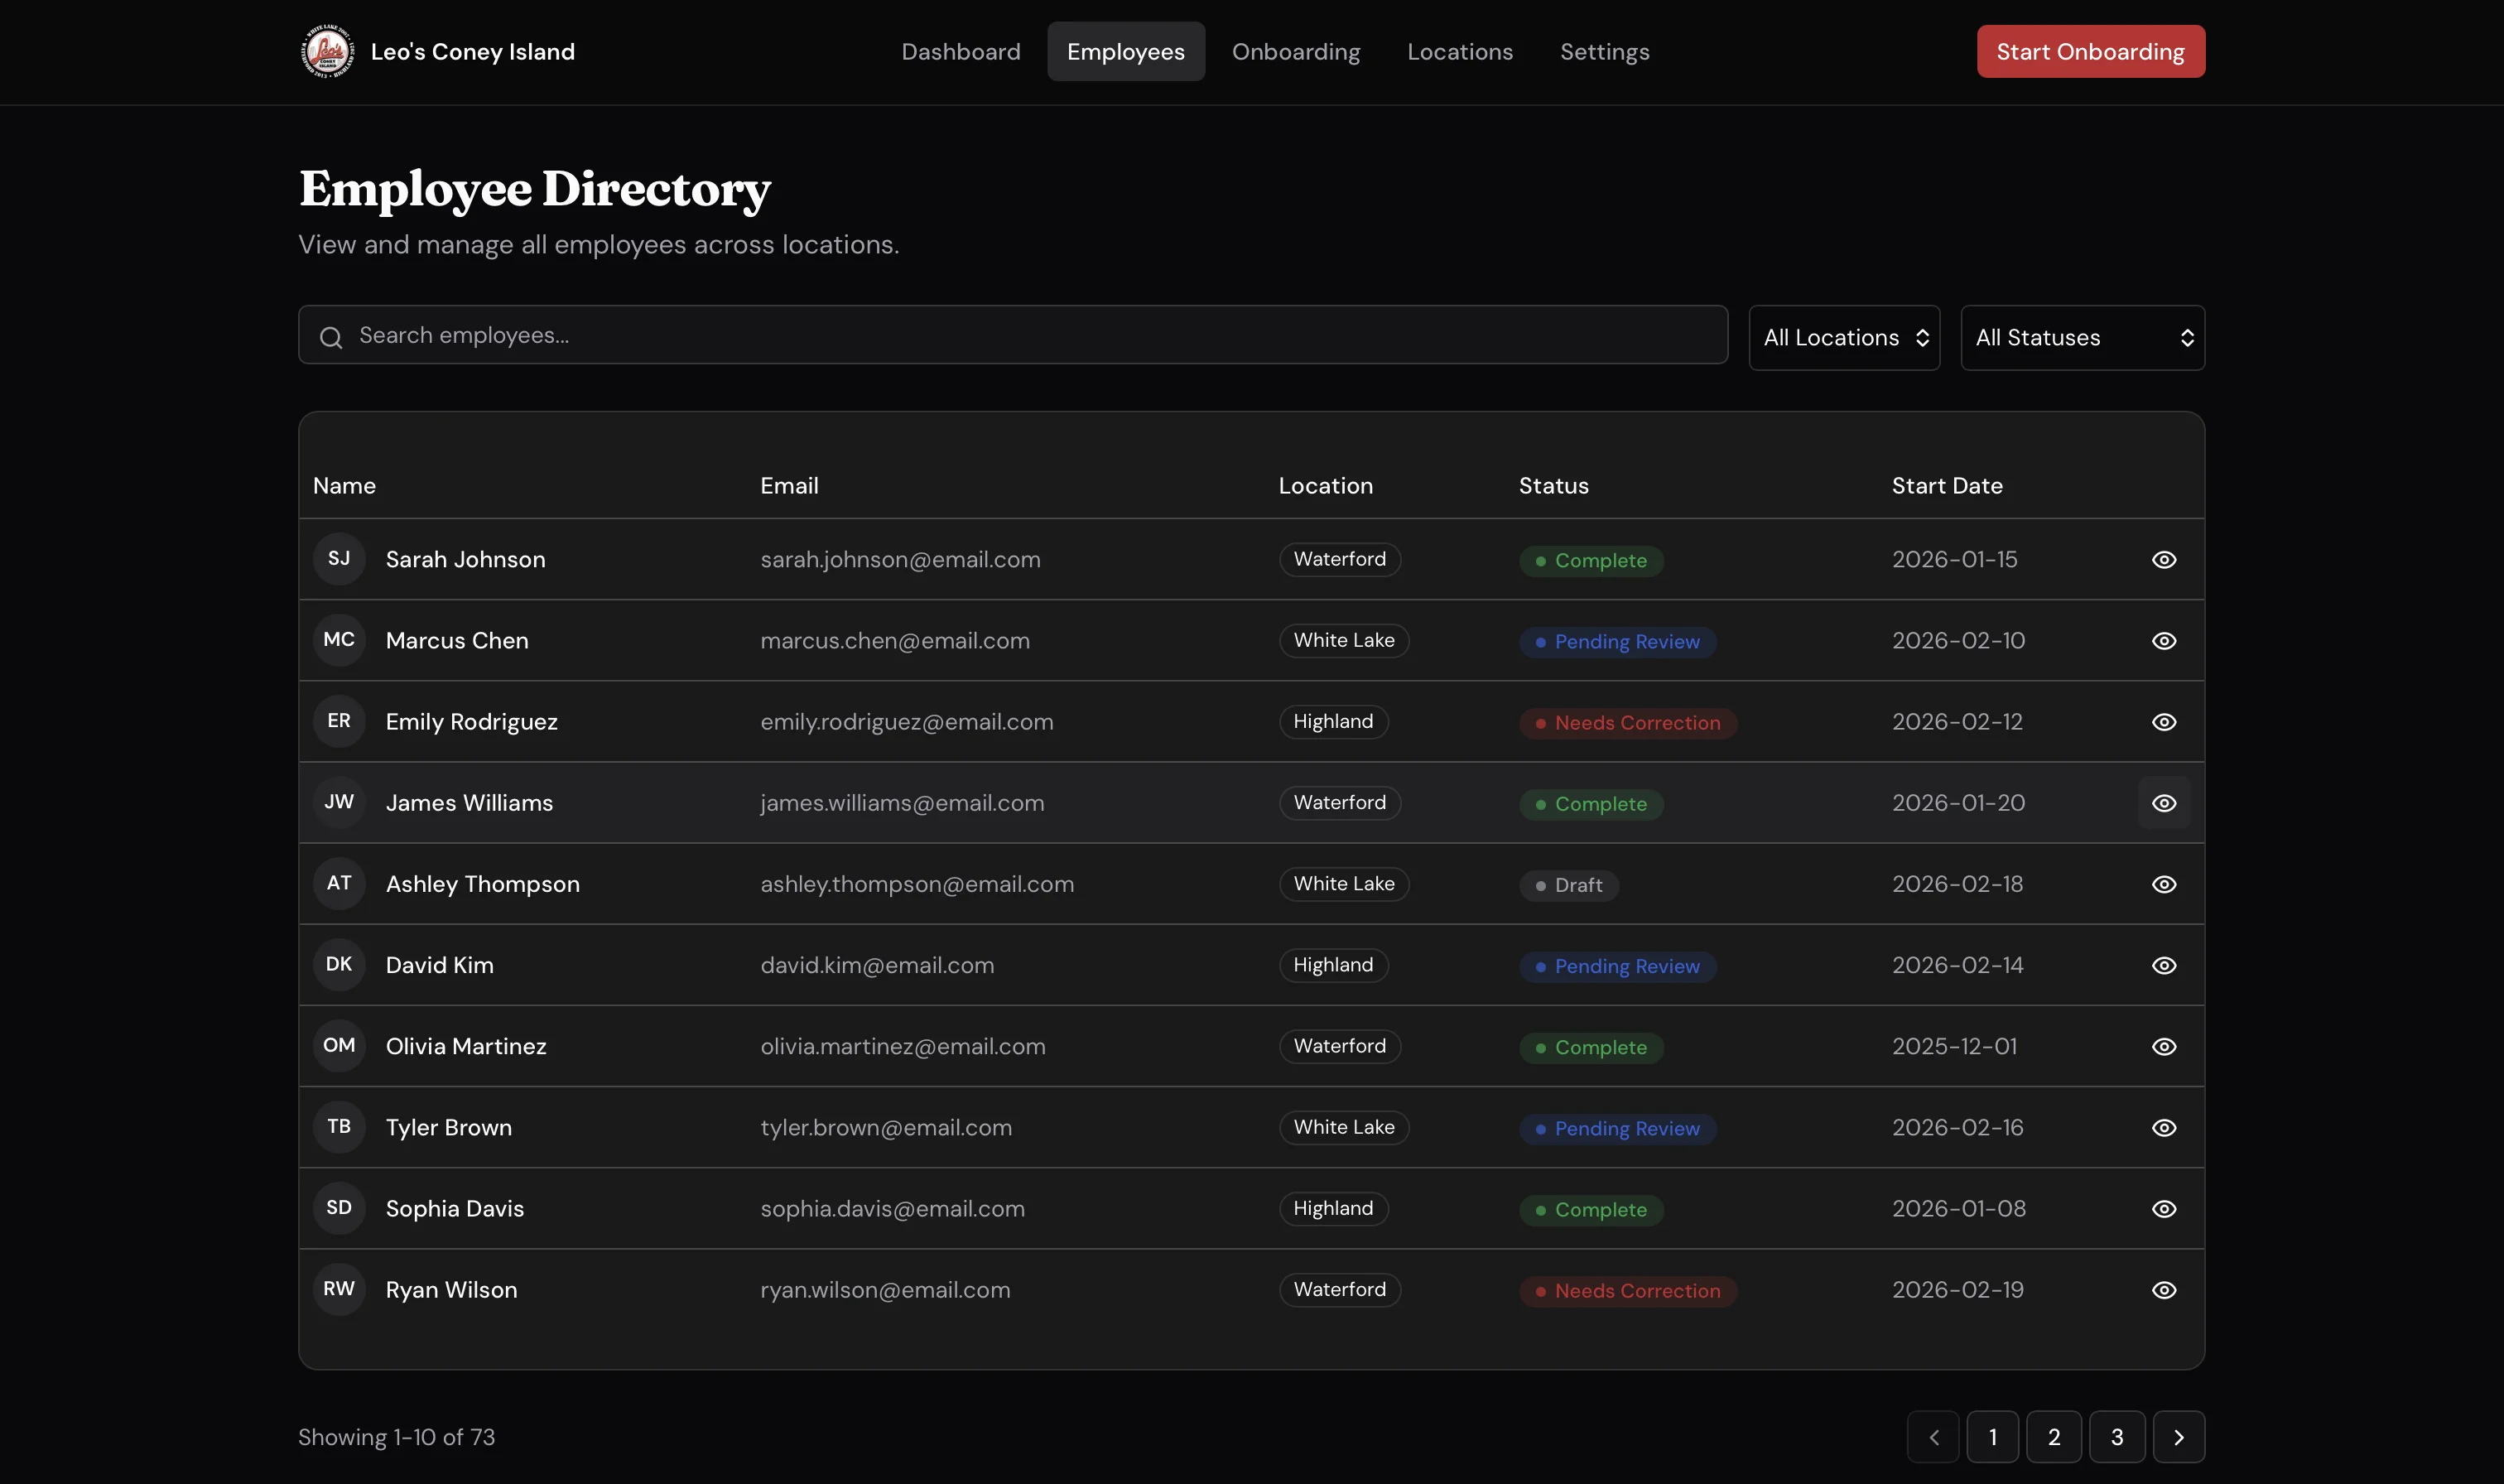Screen dimensions: 2504x1484
Task: View Ashley Thompson using the eye icon
Action: [x=2165, y=883]
